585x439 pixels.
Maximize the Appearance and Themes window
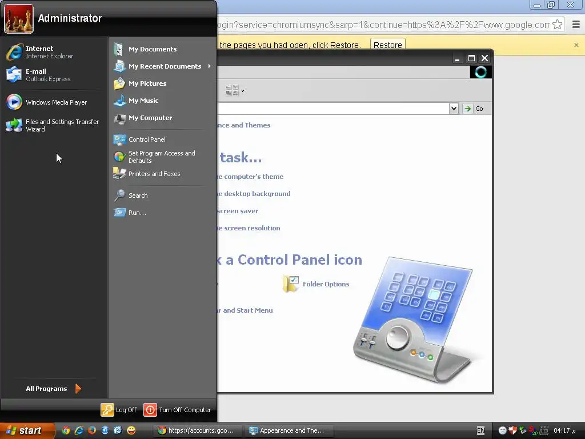click(471, 58)
